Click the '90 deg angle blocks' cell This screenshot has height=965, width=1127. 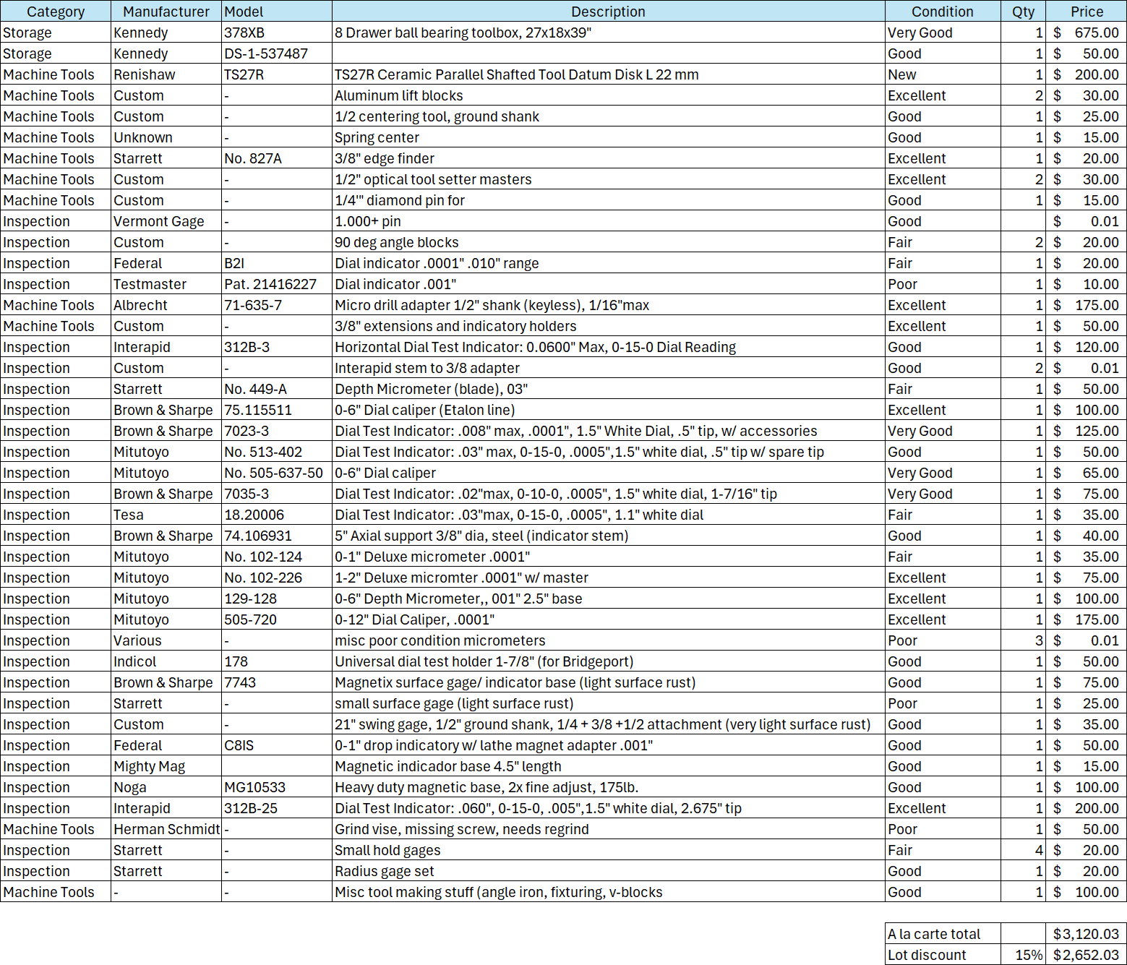click(x=609, y=242)
